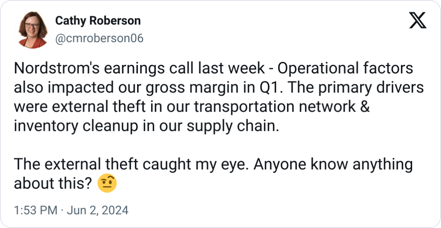Screen dimensions: 441x228
Task: Click the words "about this?"
Action: click(x=54, y=183)
